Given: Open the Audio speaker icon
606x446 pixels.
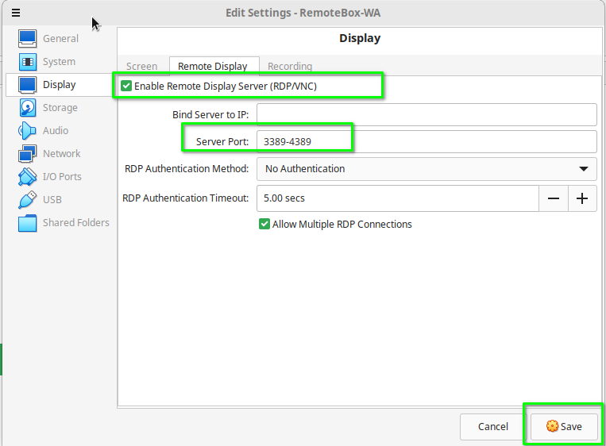Looking at the screenshot, I should pyautogui.click(x=28, y=130).
